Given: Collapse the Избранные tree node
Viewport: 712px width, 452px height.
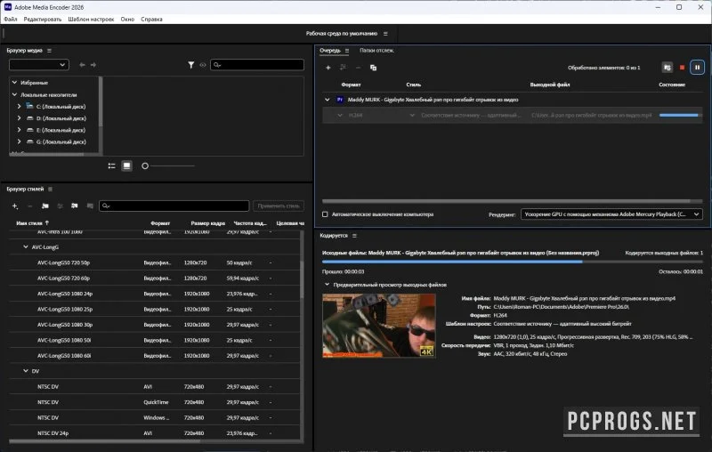Looking at the screenshot, I should coord(14,83).
